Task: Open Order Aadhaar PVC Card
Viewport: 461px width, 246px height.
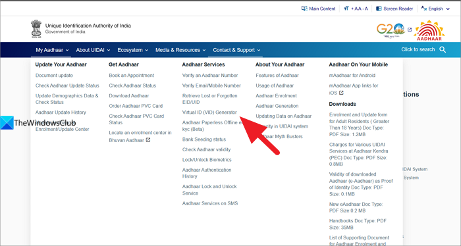Action: 136,106
